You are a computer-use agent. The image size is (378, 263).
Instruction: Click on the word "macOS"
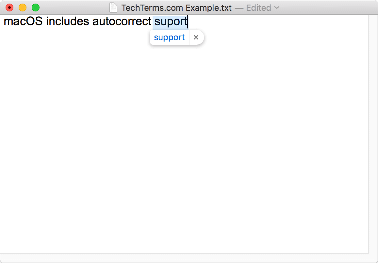pos(23,21)
